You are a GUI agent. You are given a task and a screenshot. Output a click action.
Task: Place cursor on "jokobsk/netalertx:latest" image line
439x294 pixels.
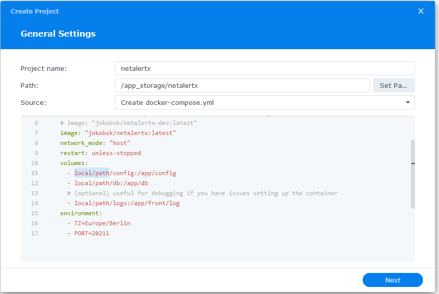pyautogui.click(x=118, y=133)
